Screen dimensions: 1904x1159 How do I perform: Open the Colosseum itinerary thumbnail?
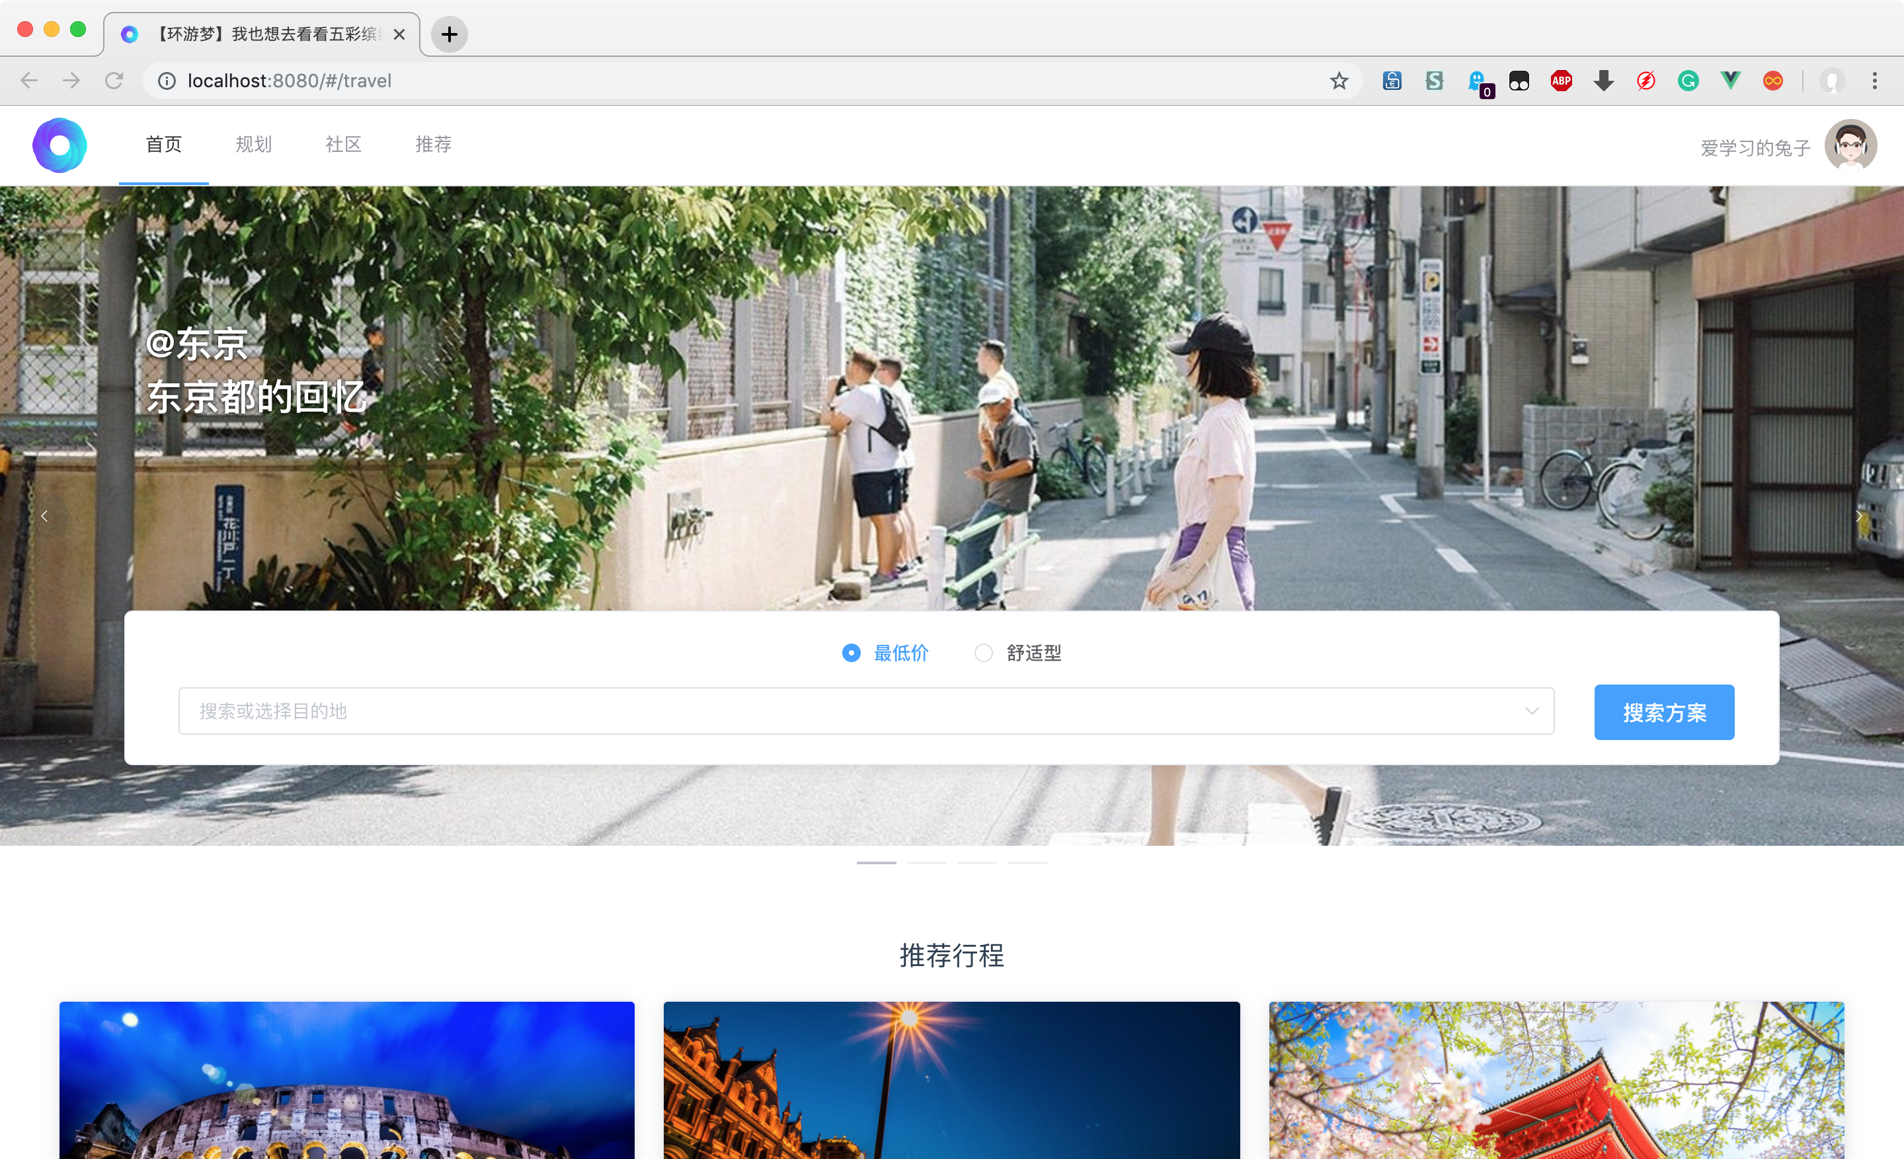(347, 1080)
